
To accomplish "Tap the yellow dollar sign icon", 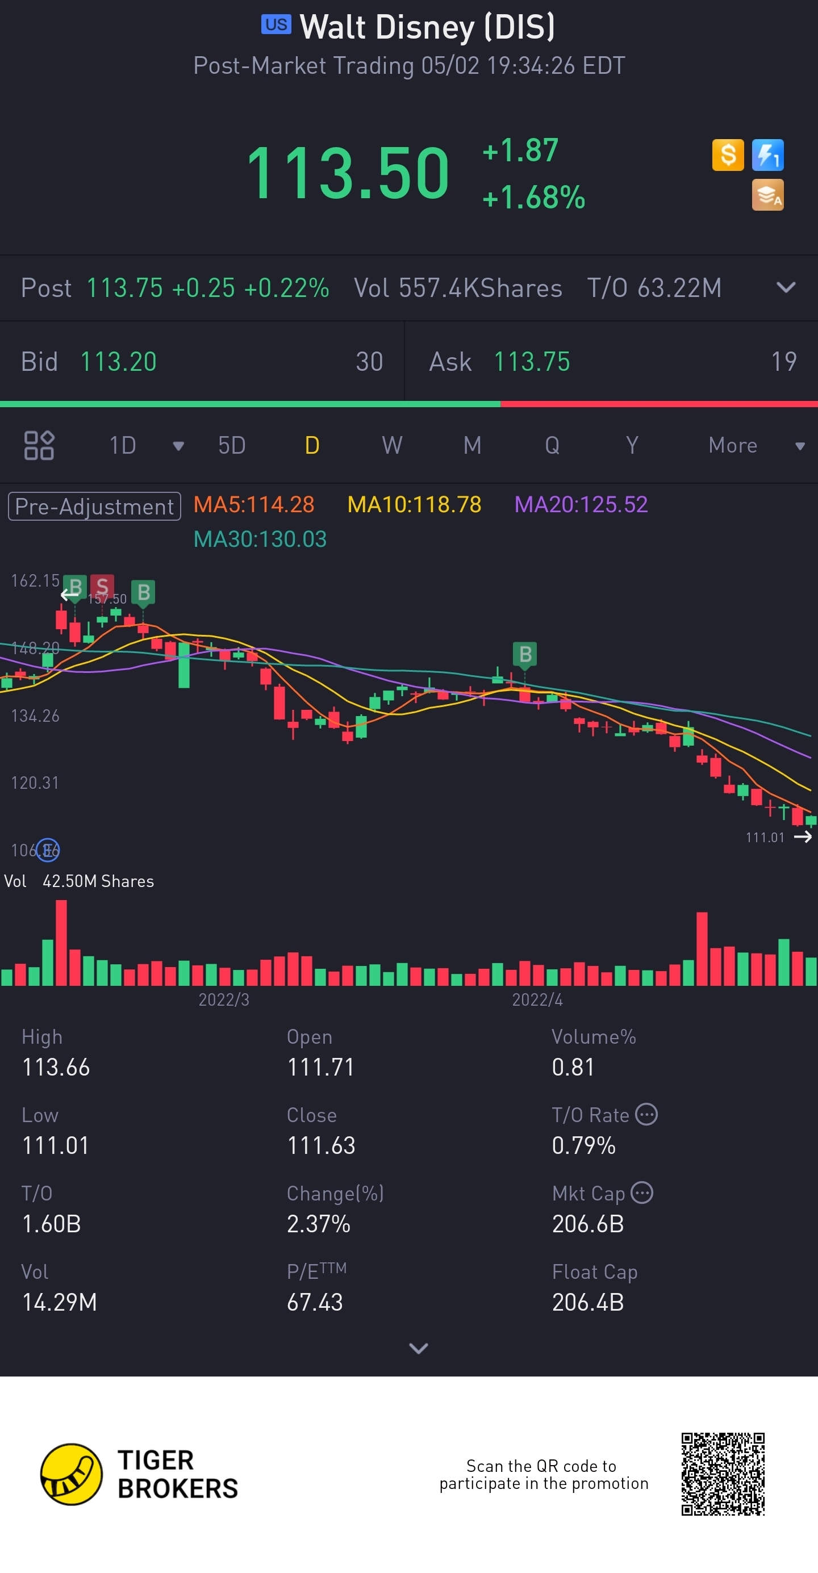I will pos(728,154).
